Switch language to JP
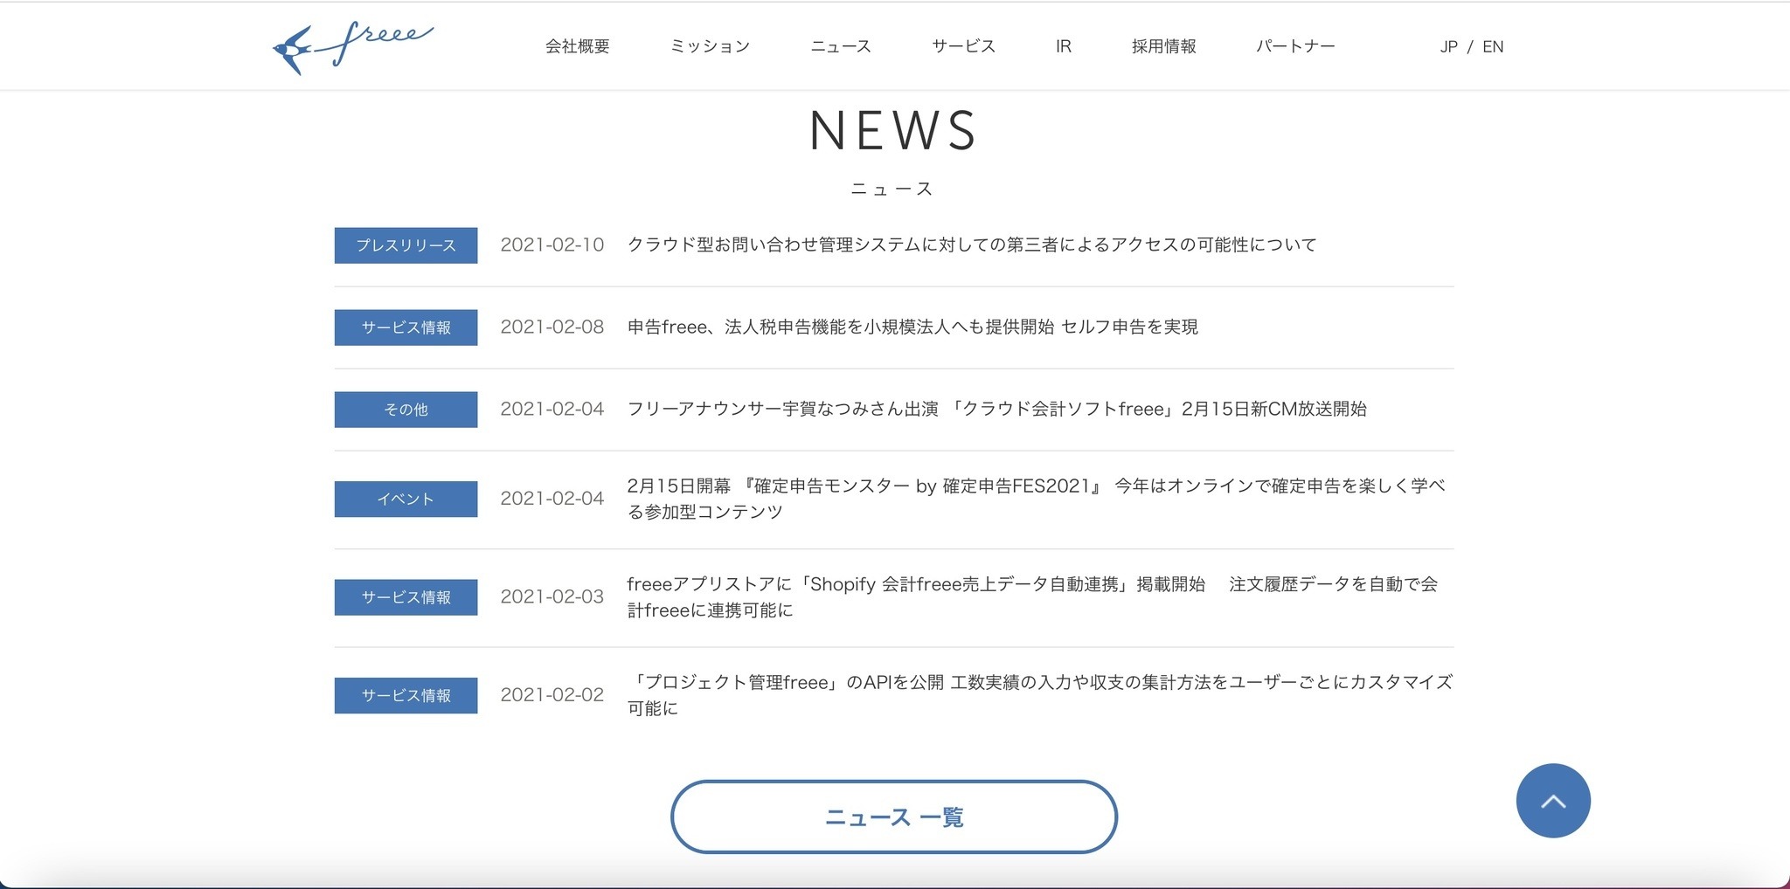This screenshot has width=1790, height=889. tap(1448, 47)
